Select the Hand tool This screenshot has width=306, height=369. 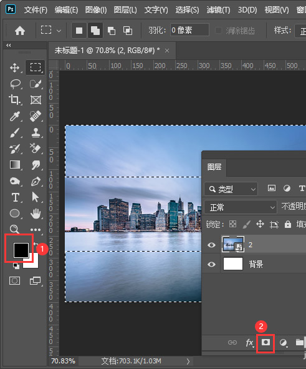coord(36,214)
